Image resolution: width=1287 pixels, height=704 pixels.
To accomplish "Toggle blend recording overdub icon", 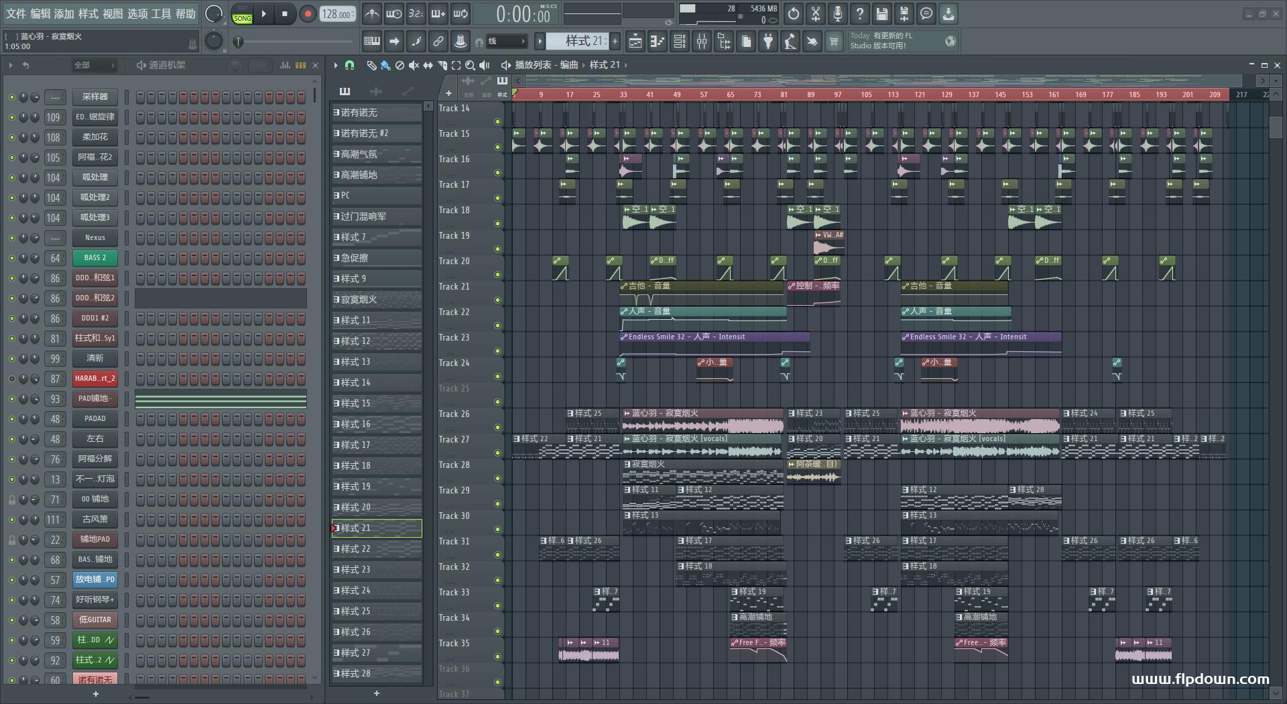I will [438, 13].
